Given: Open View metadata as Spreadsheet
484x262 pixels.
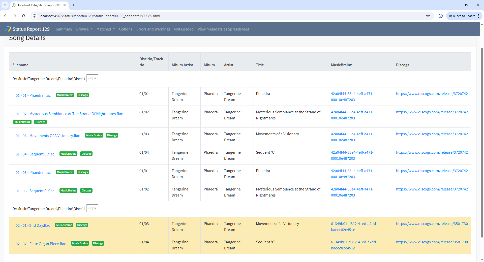Looking at the screenshot, I should point(223,29).
